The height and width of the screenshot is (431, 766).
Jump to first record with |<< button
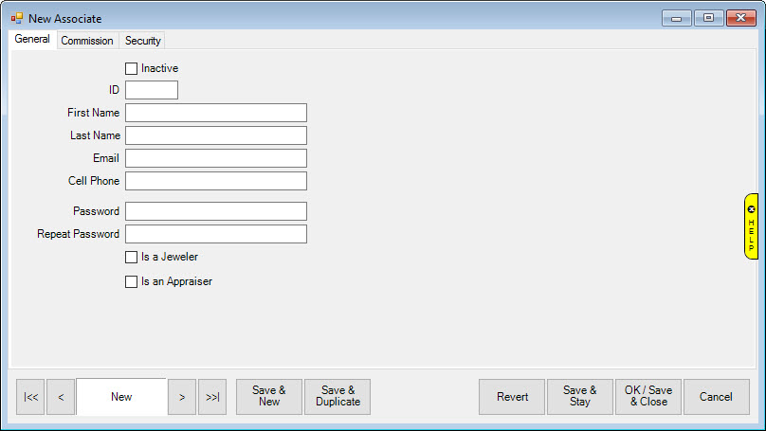coord(30,397)
